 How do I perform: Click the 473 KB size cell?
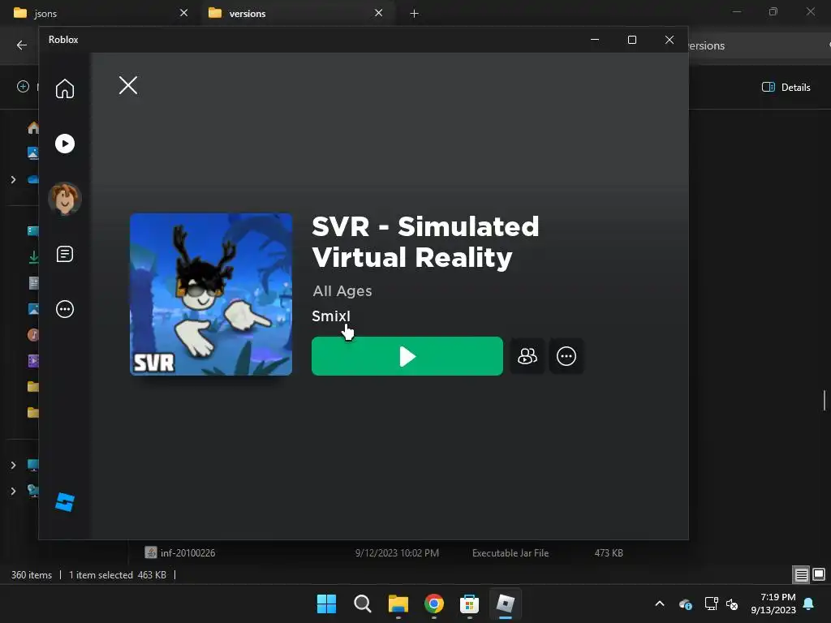[609, 553]
